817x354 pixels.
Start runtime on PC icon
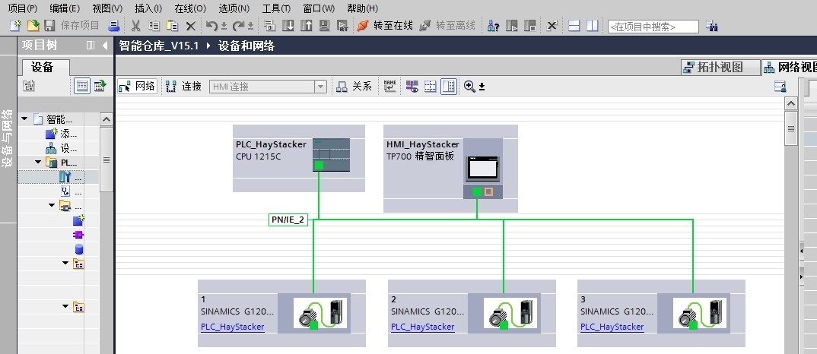pyautogui.click(x=342, y=26)
